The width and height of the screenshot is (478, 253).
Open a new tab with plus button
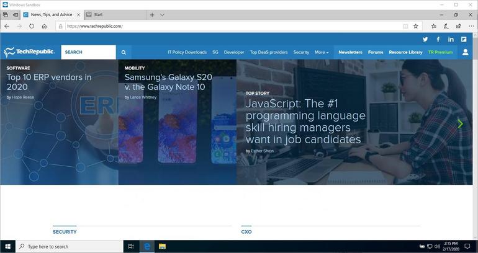(152, 15)
